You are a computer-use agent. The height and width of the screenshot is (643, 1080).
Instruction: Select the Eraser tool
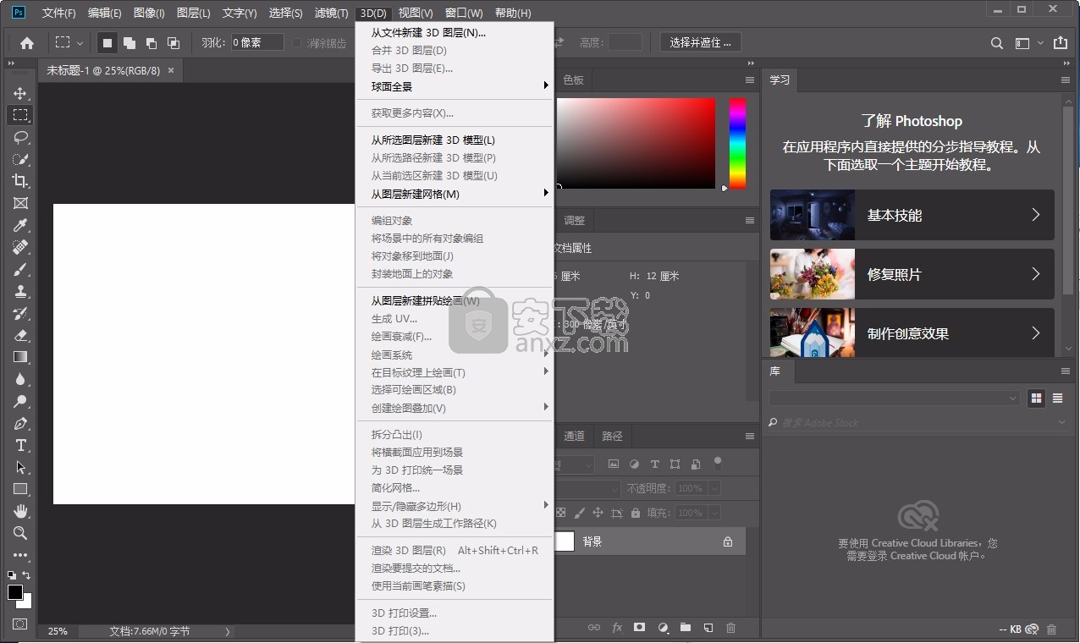(x=20, y=335)
